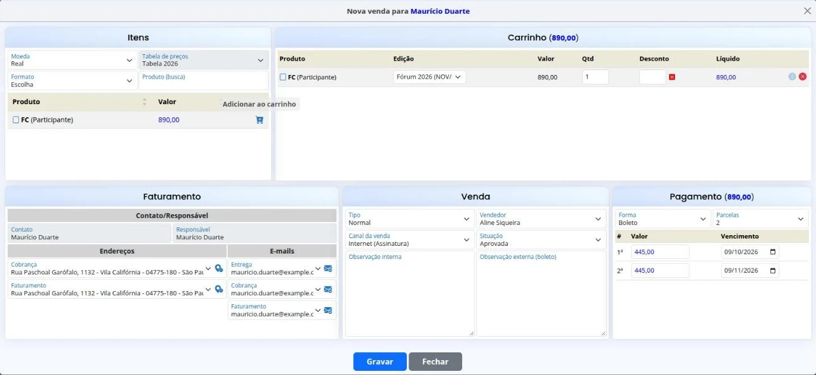Click the Qtd field in the cart

595,77
